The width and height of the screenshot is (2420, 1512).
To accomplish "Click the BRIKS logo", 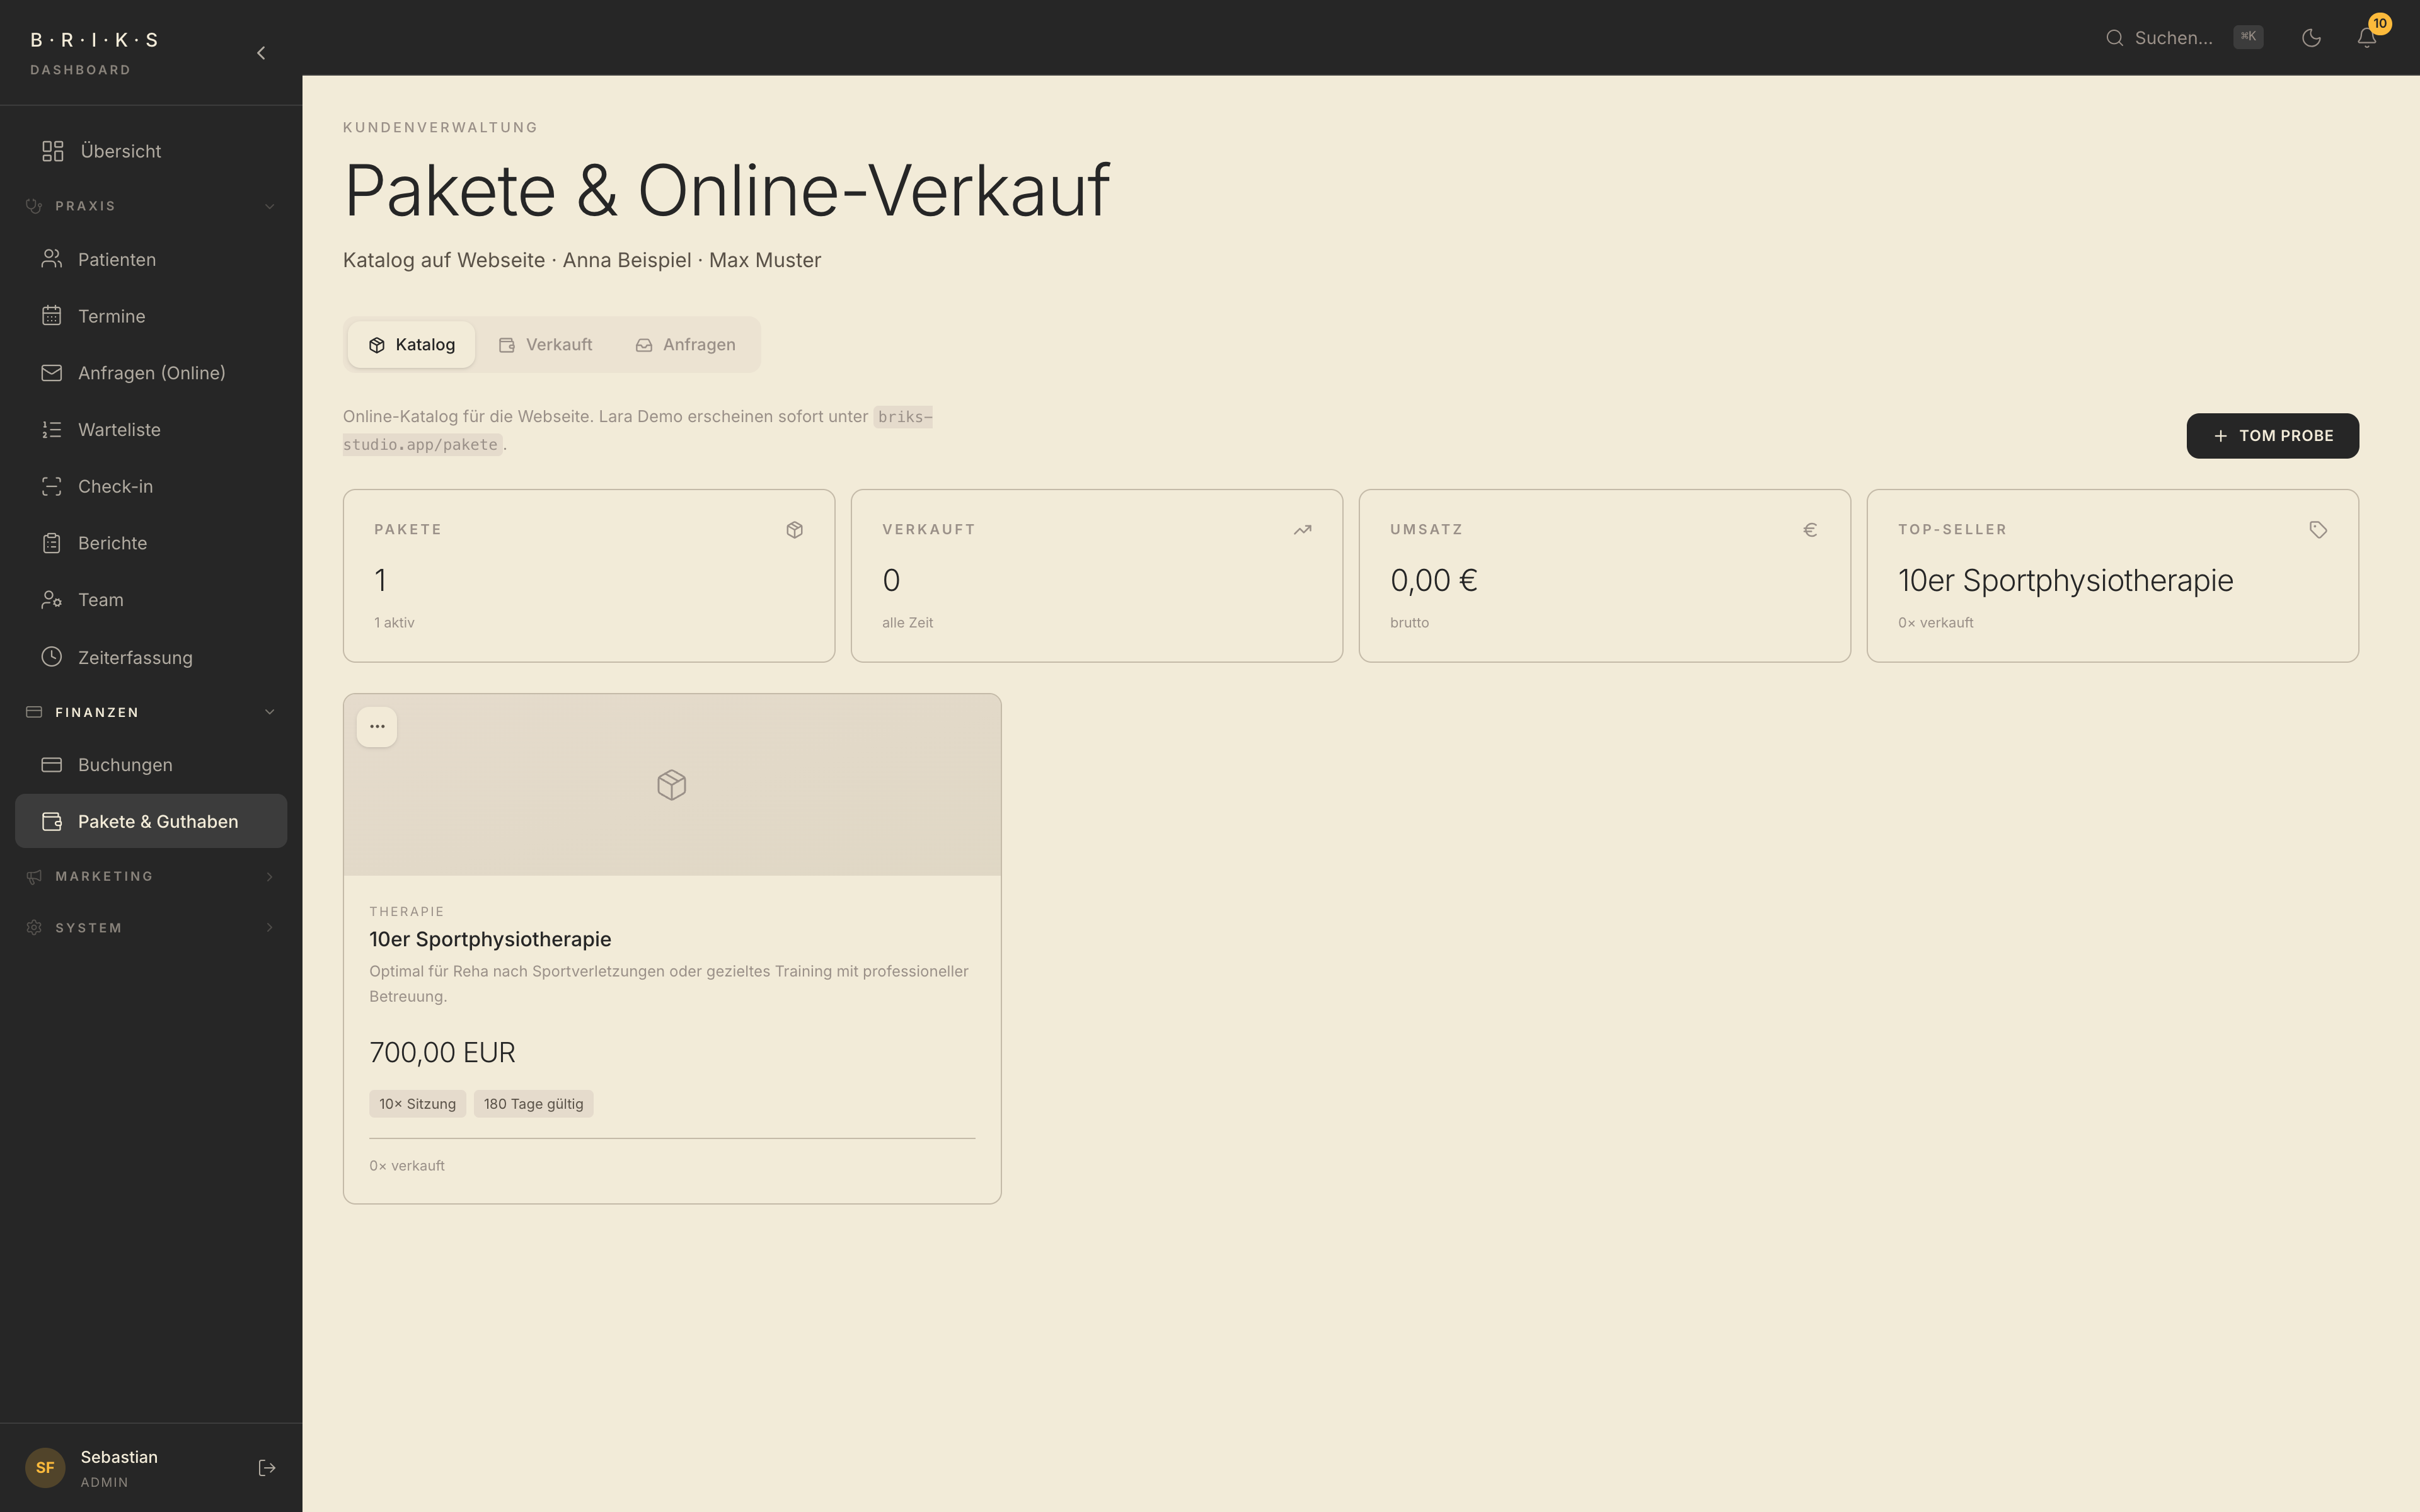I will pyautogui.click(x=94, y=40).
